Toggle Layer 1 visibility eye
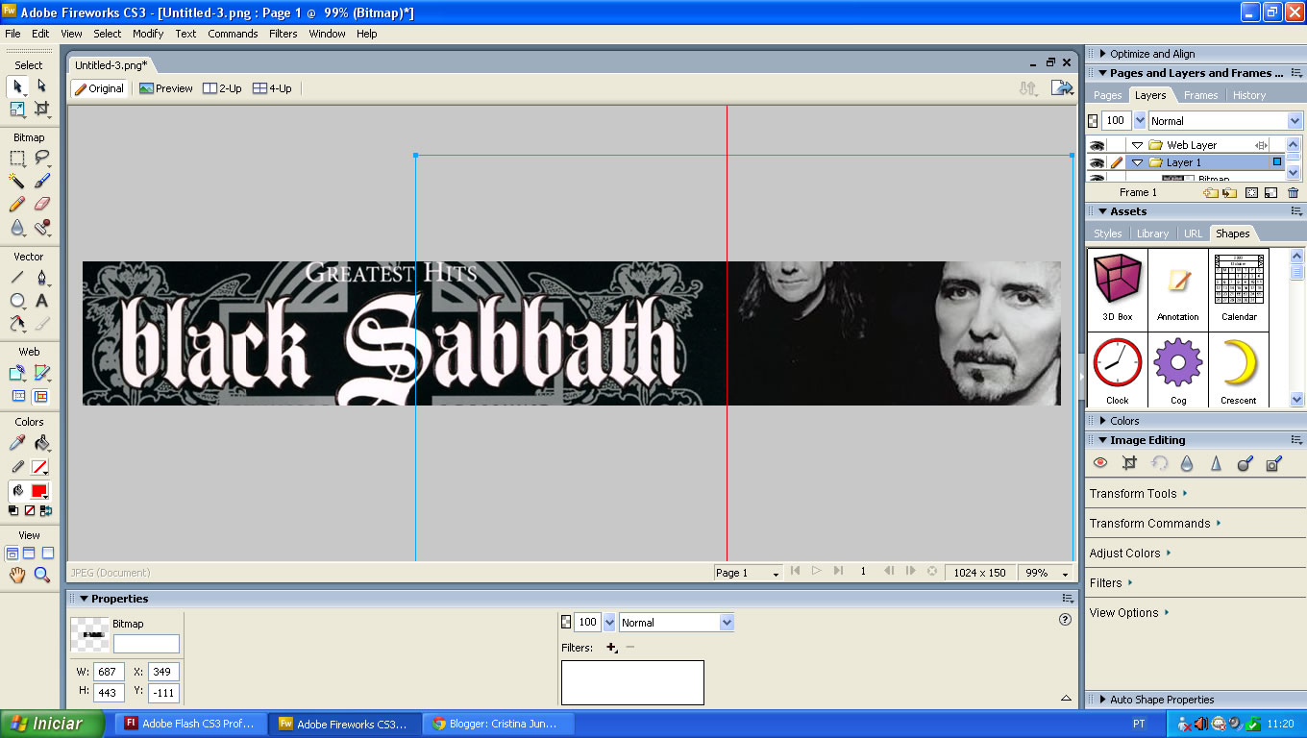 coord(1097,162)
